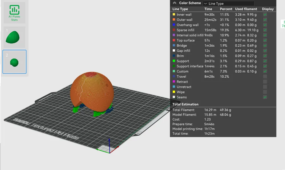Enable Wipe display checkbox

click(265, 92)
